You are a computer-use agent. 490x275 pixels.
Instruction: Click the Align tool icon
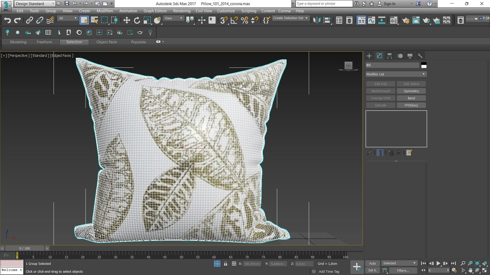327,20
